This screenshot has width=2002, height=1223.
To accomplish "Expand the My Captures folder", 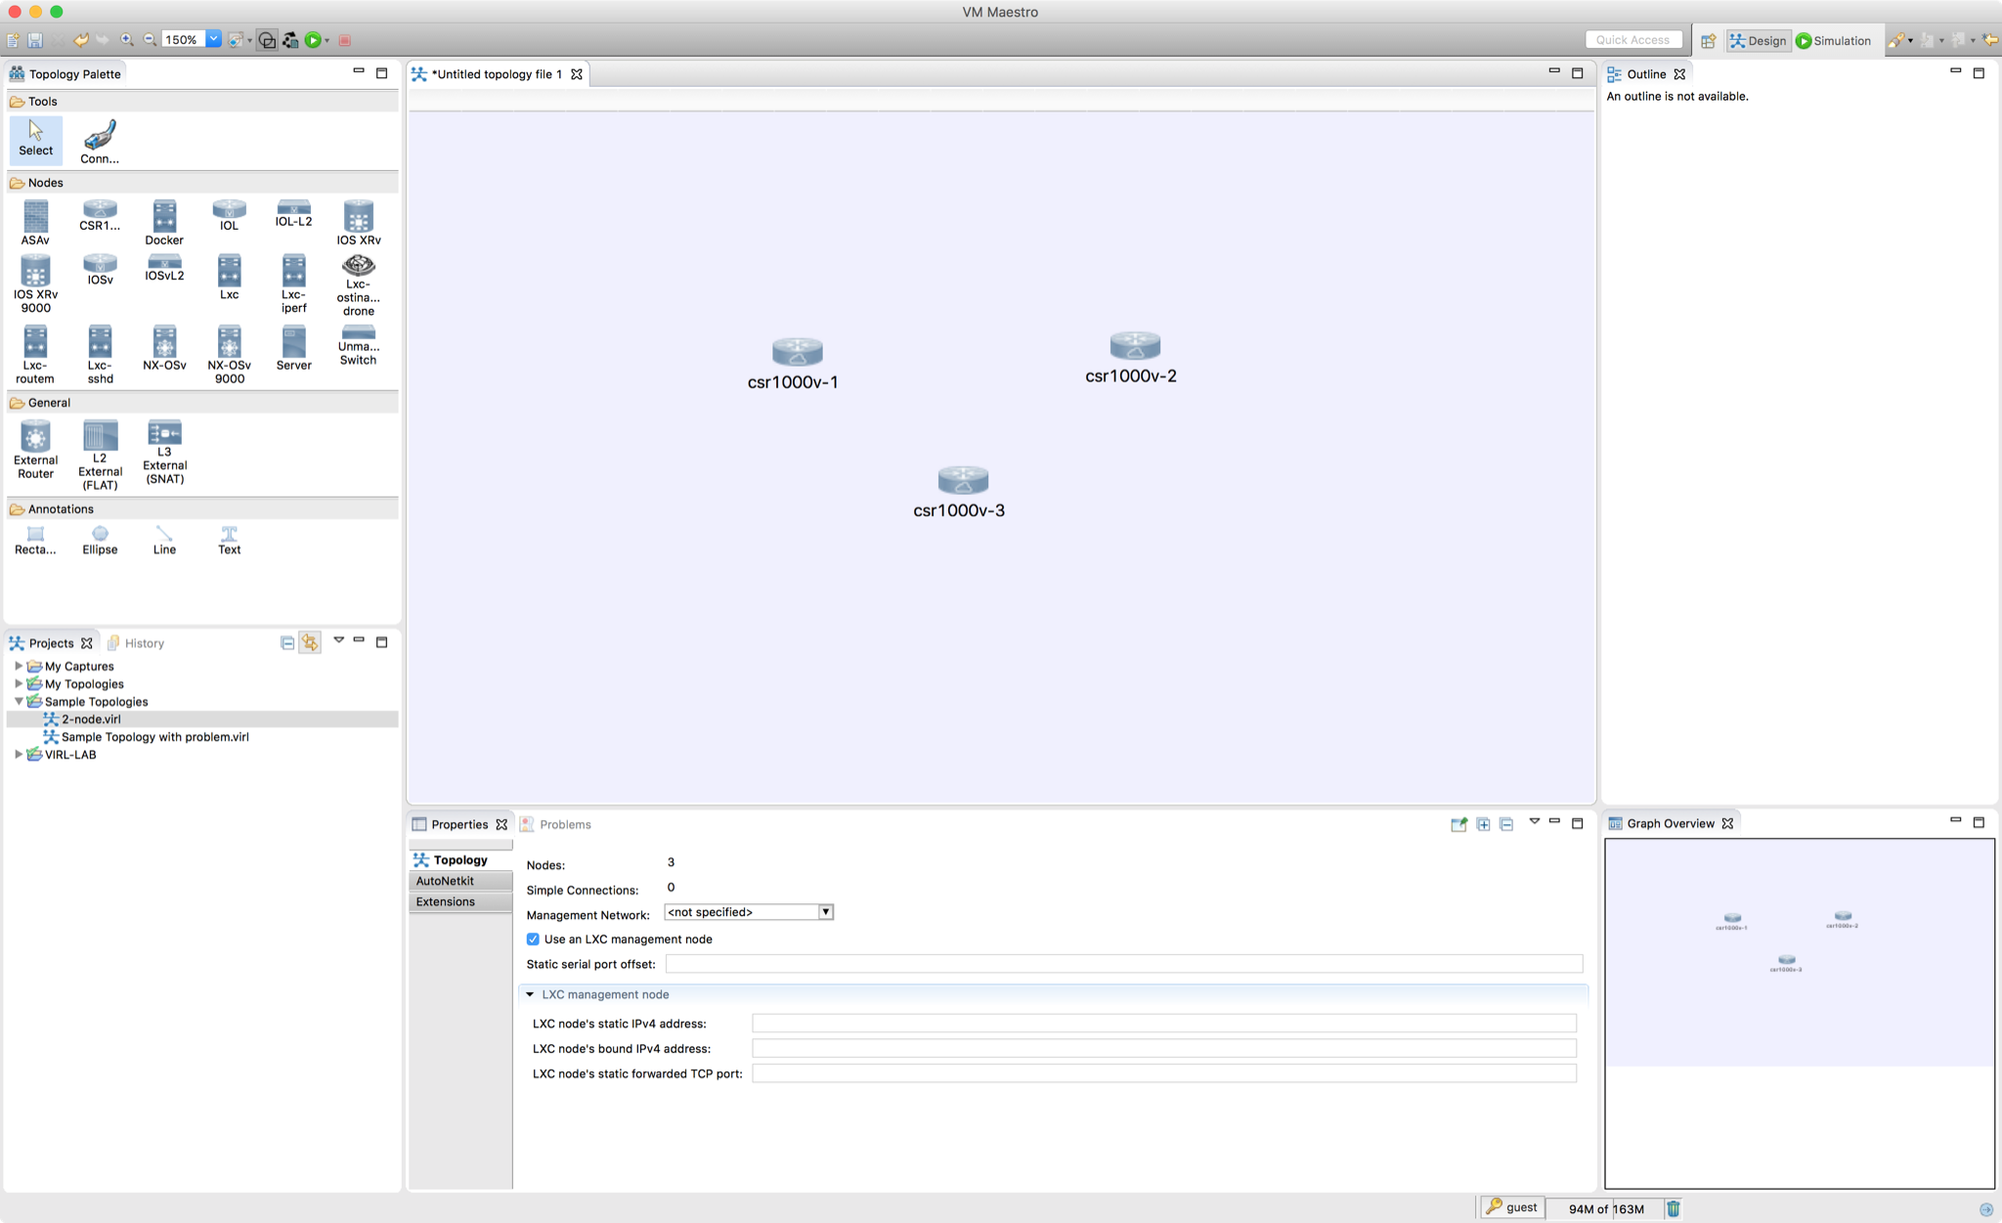I will 19,666.
